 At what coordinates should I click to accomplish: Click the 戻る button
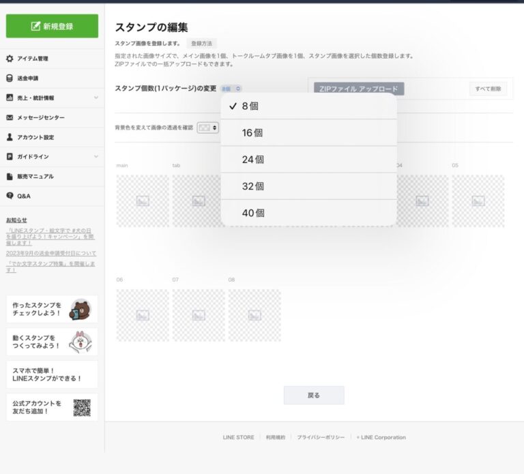click(x=314, y=395)
